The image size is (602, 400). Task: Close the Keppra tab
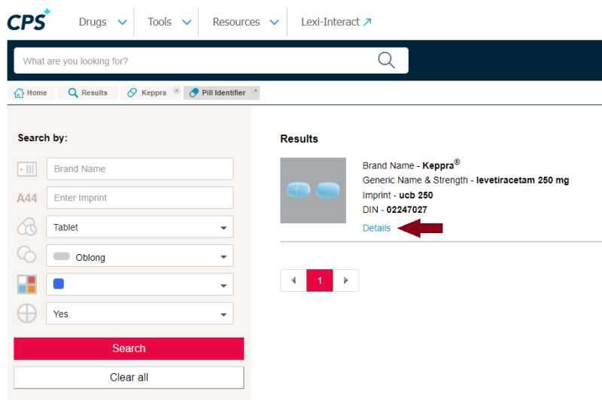point(176,90)
